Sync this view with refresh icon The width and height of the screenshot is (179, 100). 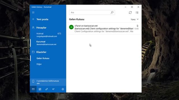pos(130,12)
